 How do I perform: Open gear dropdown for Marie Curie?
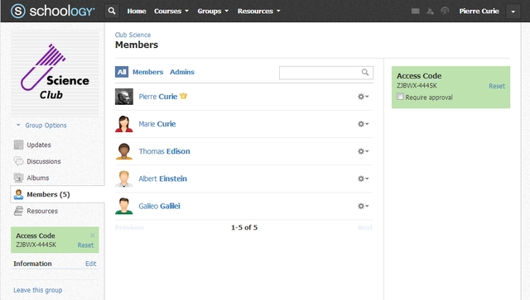363,124
